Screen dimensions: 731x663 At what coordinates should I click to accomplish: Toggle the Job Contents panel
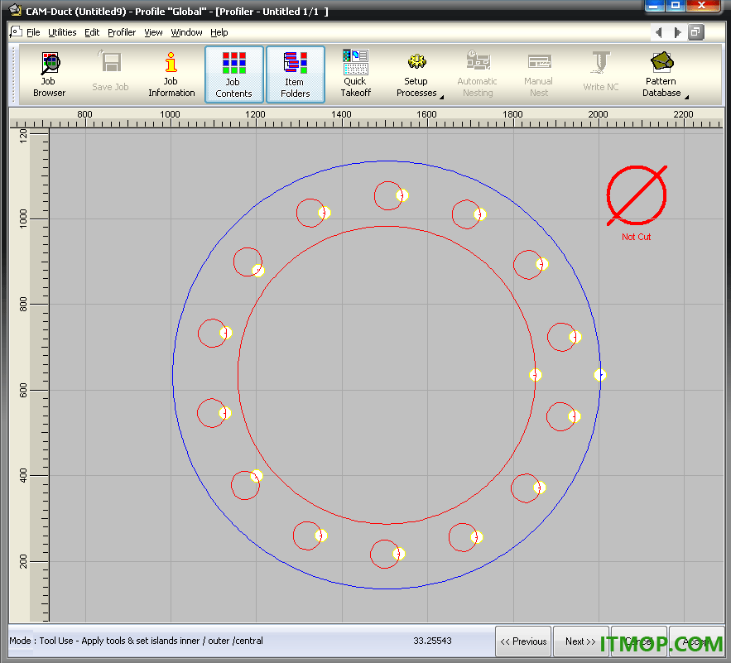233,74
